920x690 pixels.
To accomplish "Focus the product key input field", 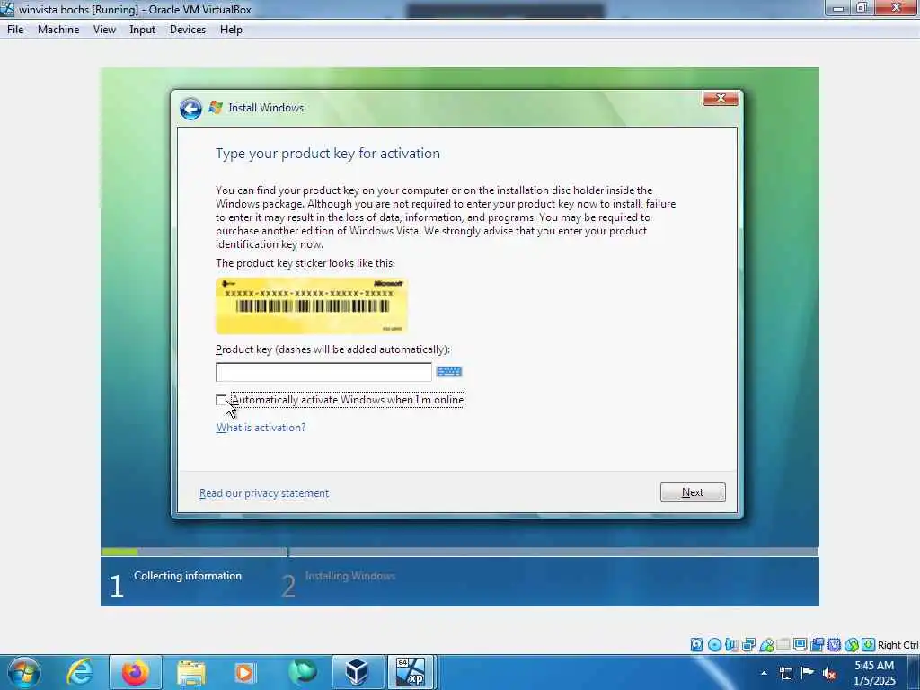I will pyautogui.click(x=323, y=372).
